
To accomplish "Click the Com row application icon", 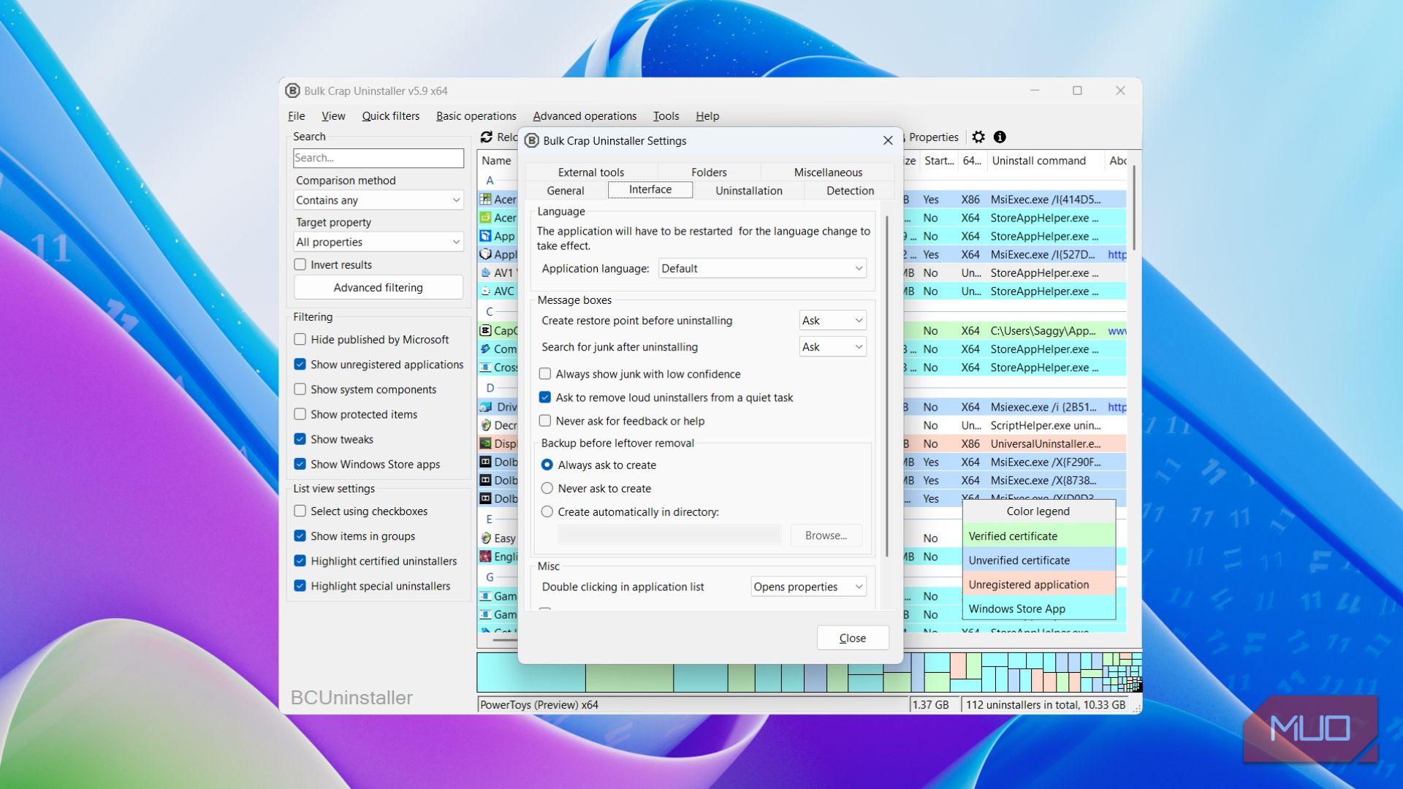I will (x=485, y=349).
